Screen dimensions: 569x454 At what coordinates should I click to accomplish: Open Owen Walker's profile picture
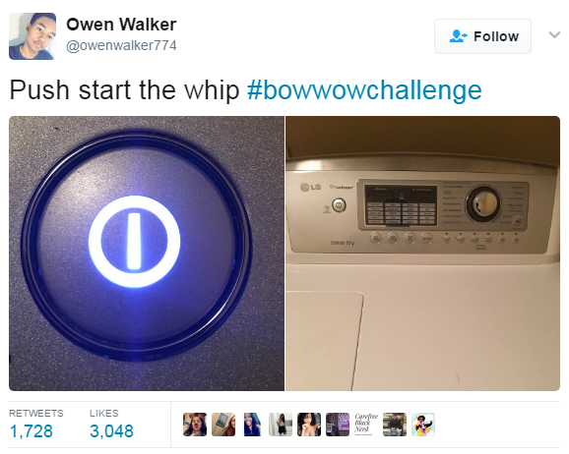(32, 36)
